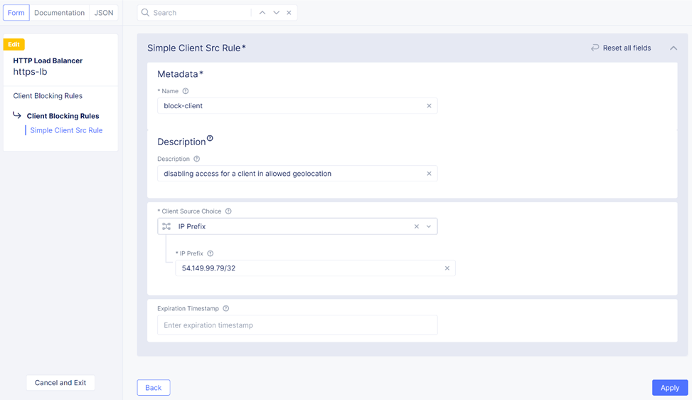Click Reset all fields
The width and height of the screenshot is (692, 400).
pyautogui.click(x=621, y=48)
